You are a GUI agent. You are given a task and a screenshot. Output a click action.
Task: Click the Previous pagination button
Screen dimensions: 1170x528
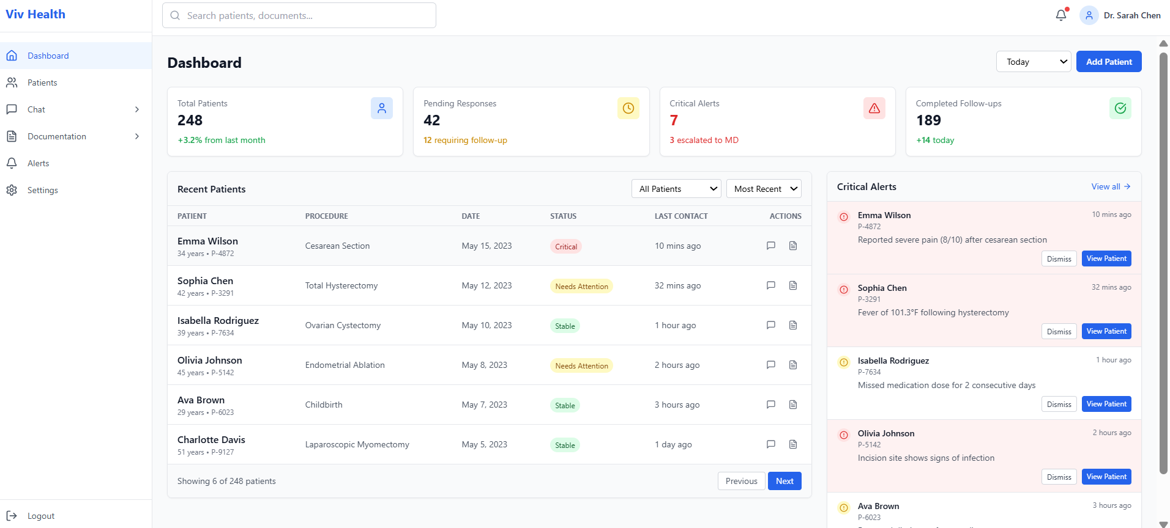click(741, 481)
